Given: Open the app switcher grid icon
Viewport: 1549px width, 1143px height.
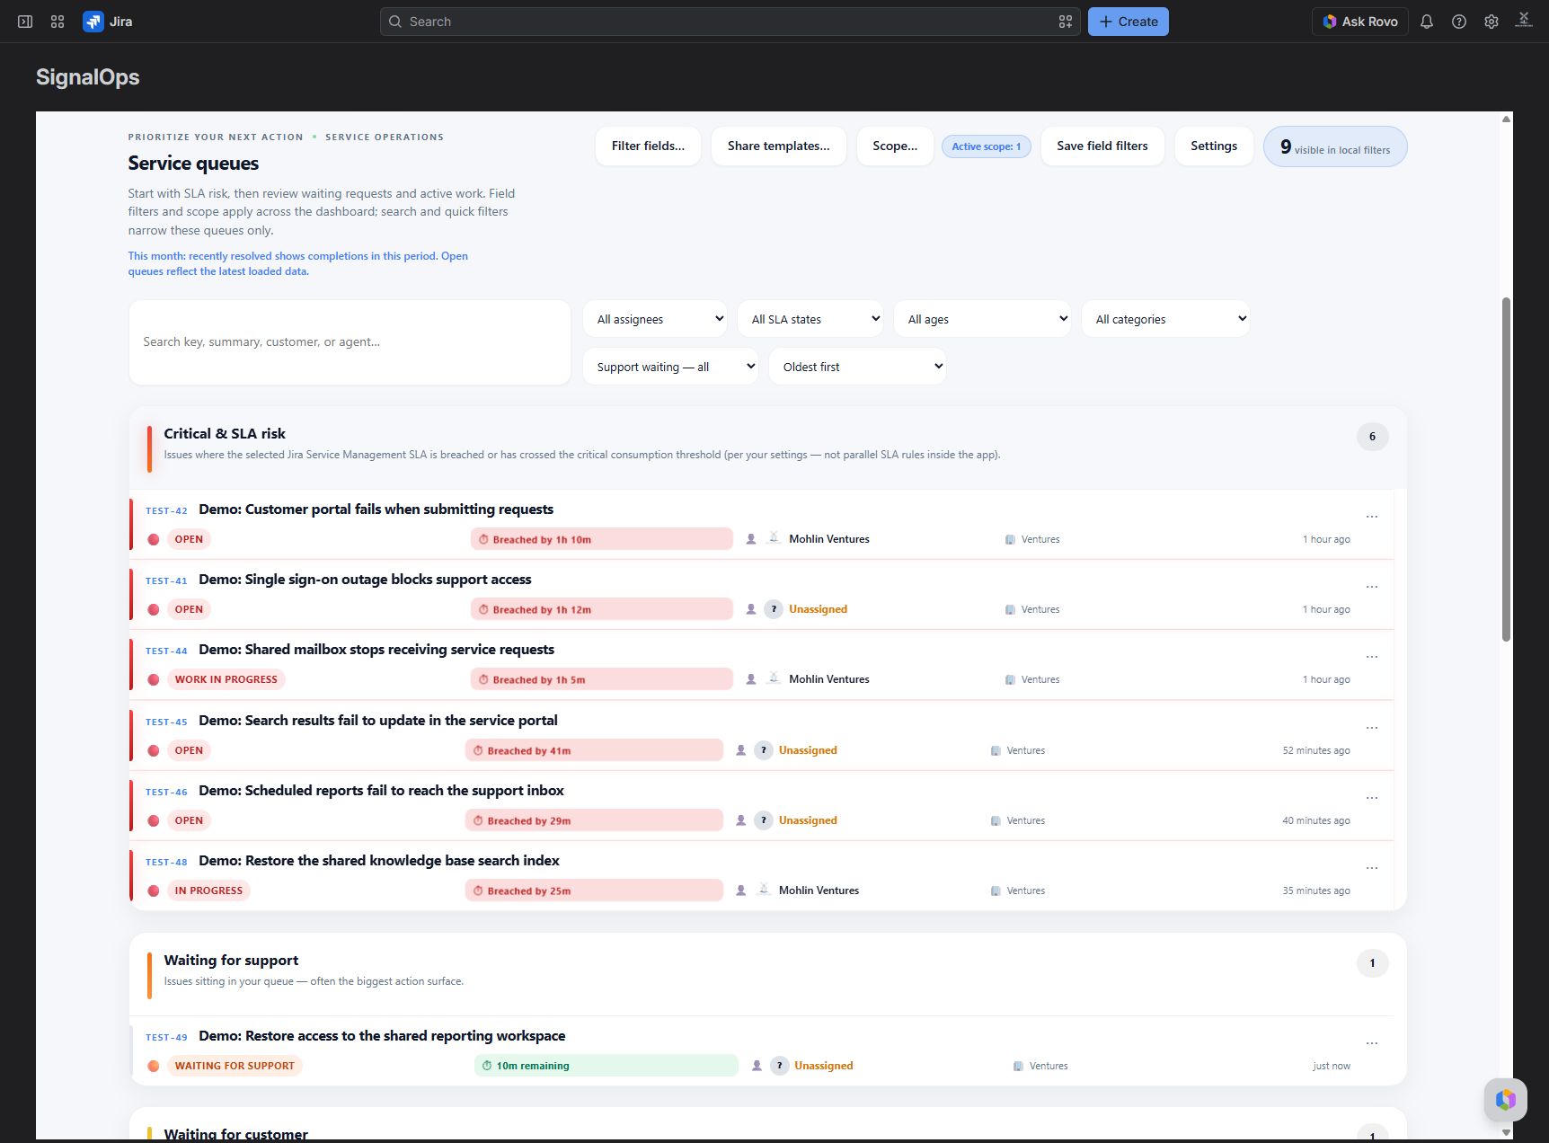Looking at the screenshot, I should (58, 22).
